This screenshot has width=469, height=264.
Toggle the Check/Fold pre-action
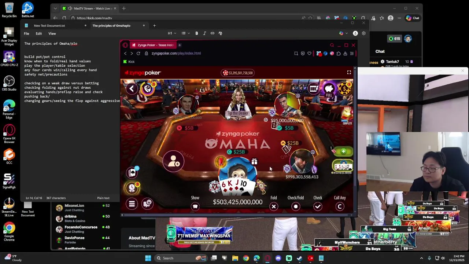click(296, 206)
